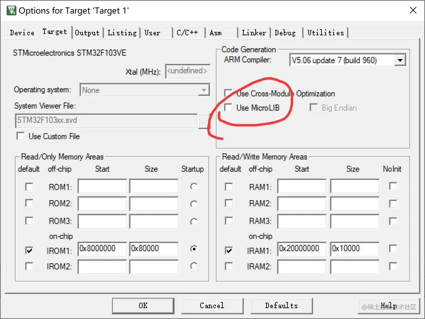Click the ROM2 Start address field

pos(102,204)
